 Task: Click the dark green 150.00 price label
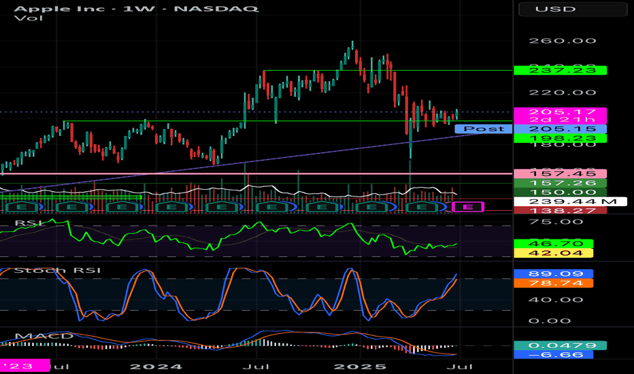[x=560, y=192]
